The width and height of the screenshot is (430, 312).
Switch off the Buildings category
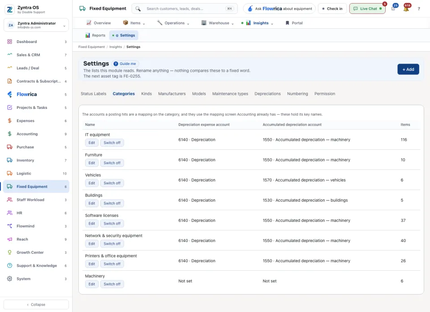[x=112, y=204]
